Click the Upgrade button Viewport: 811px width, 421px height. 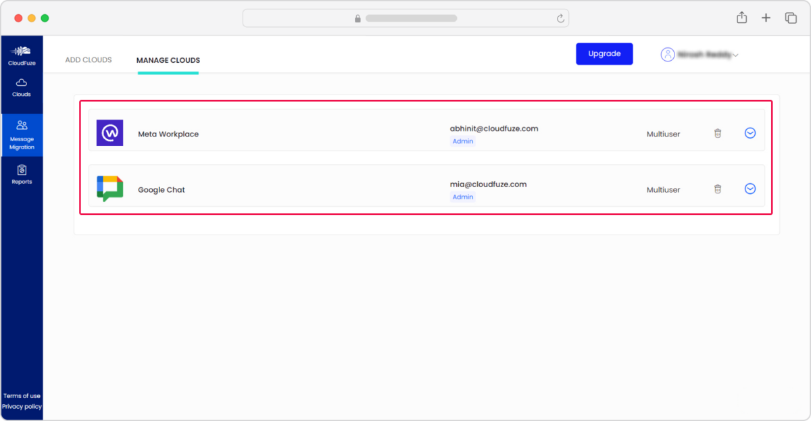(604, 53)
